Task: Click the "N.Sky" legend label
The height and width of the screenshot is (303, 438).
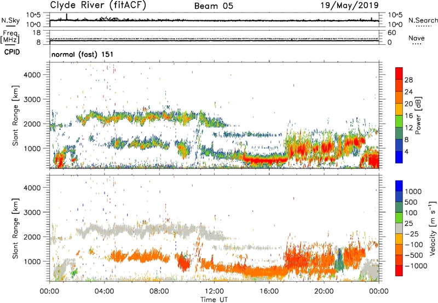Action: [x=10, y=20]
